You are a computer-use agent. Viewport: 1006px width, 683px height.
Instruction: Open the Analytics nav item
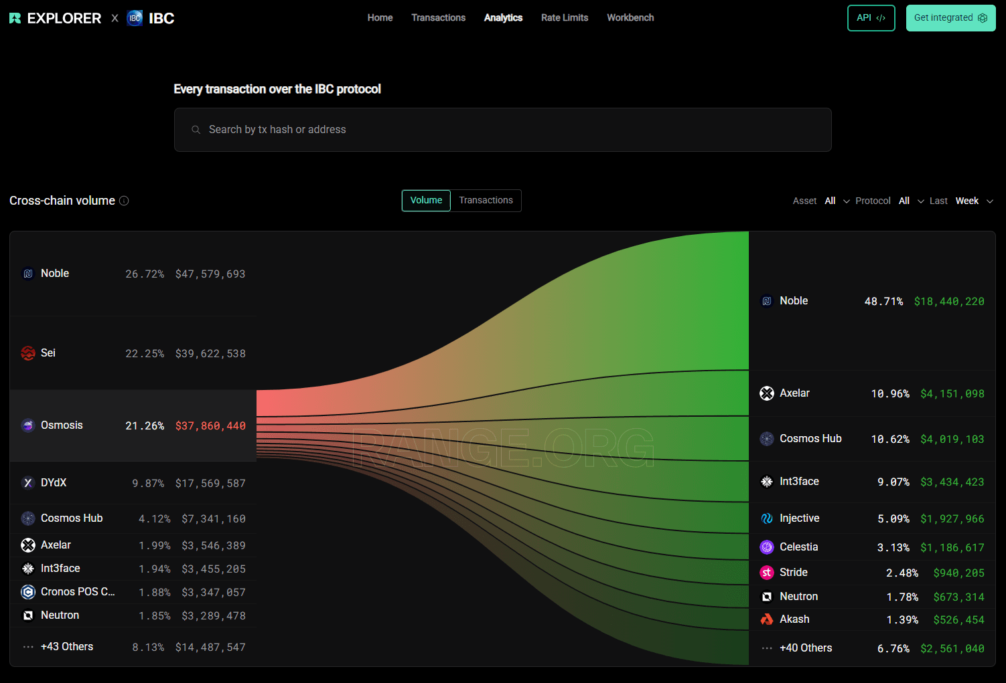click(x=503, y=17)
